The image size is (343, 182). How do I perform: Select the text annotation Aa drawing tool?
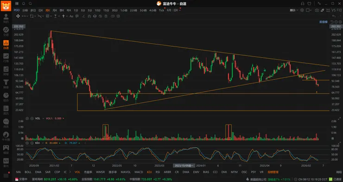(71, 16)
